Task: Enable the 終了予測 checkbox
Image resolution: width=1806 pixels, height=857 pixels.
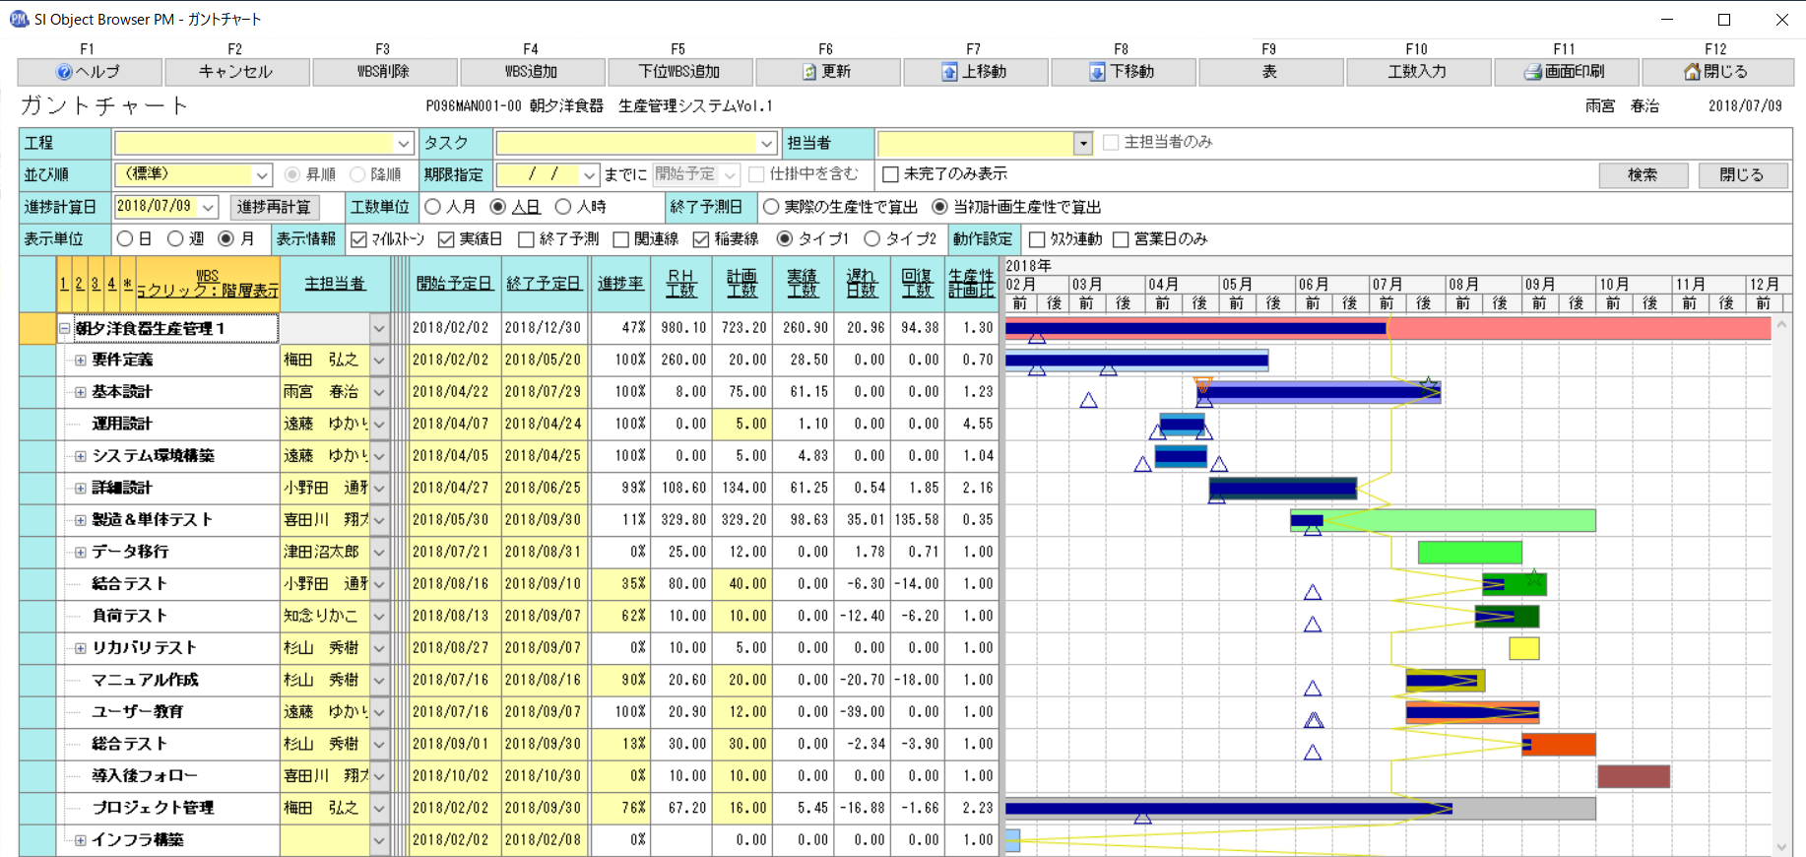Action: [526, 239]
